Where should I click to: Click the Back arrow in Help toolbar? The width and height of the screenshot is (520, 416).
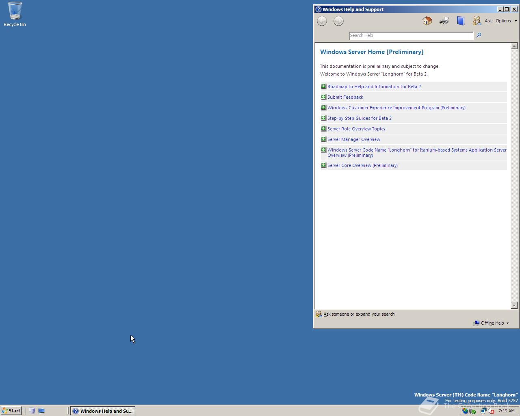coord(322,21)
